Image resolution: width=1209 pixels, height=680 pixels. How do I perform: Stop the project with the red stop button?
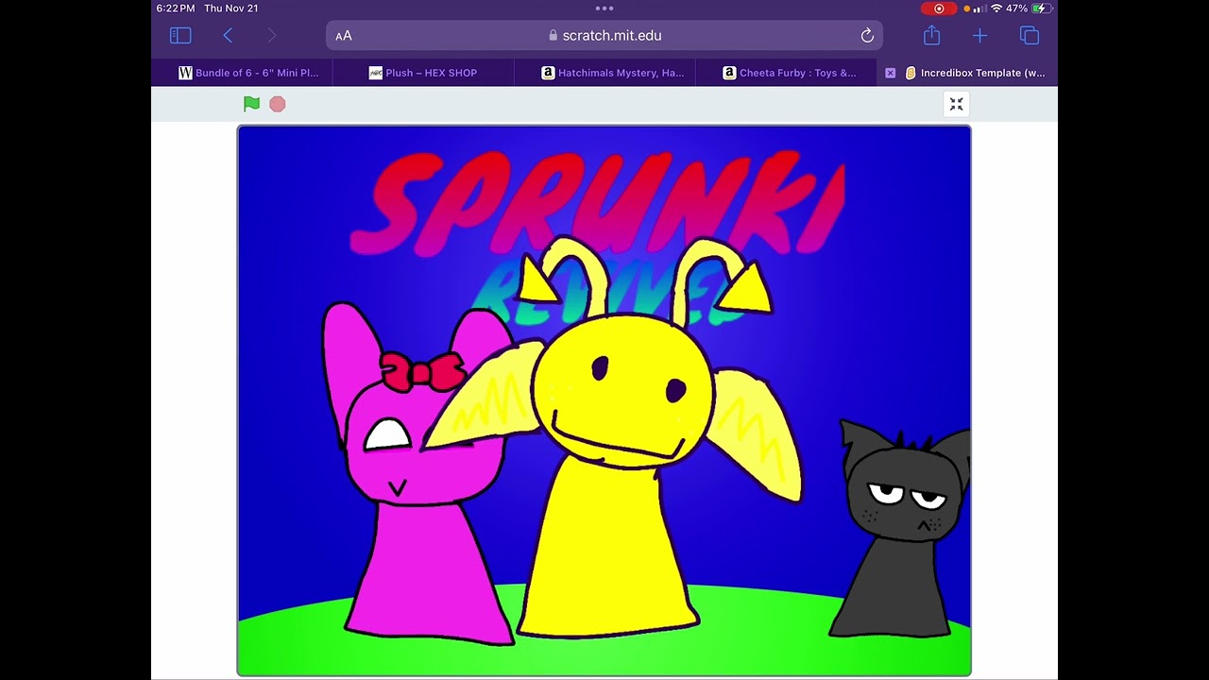coord(277,104)
